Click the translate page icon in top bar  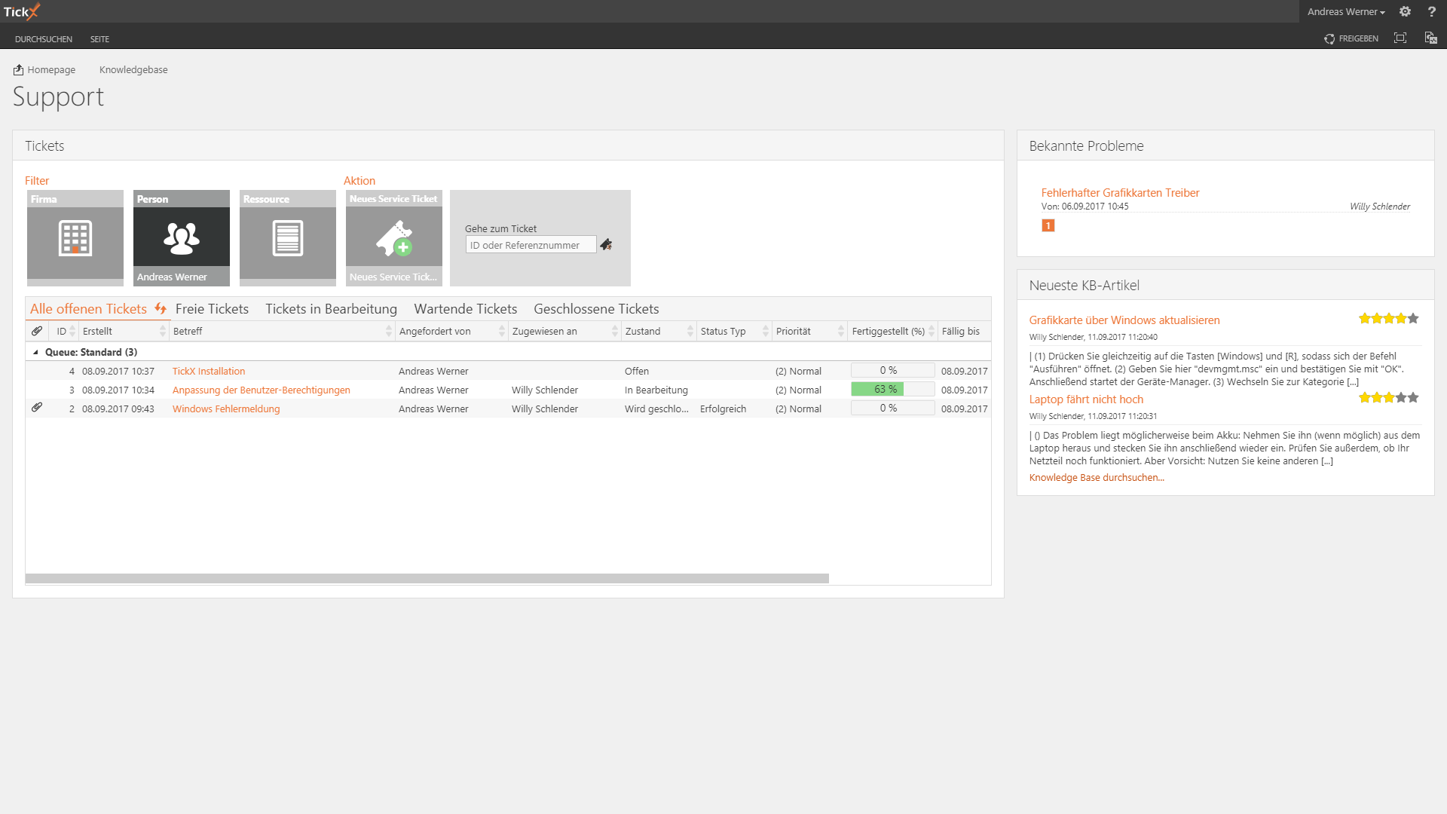(1430, 38)
